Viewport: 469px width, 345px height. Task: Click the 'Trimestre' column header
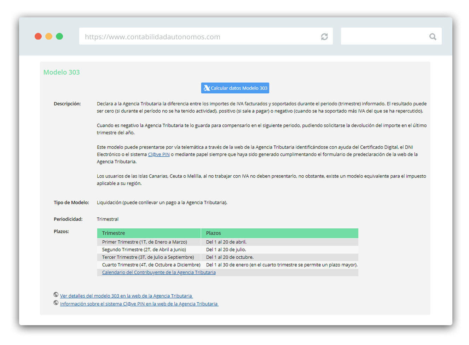(149, 233)
